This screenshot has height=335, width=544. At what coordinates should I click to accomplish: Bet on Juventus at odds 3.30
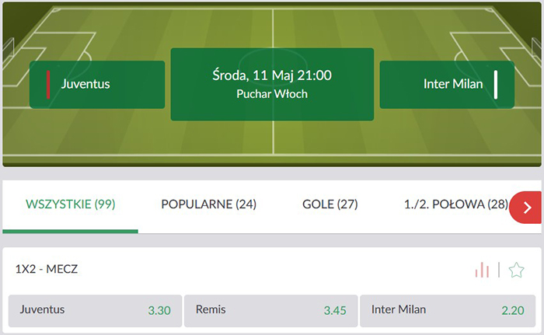[x=95, y=310]
